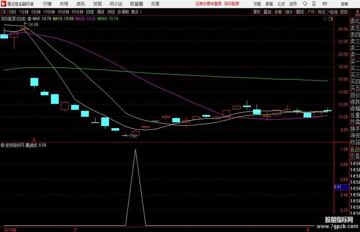Image resolution: width=360 pixels, height=232 pixels.
Task: Click the 离剑式: 0.00 indicator value
Action: coord(36,145)
